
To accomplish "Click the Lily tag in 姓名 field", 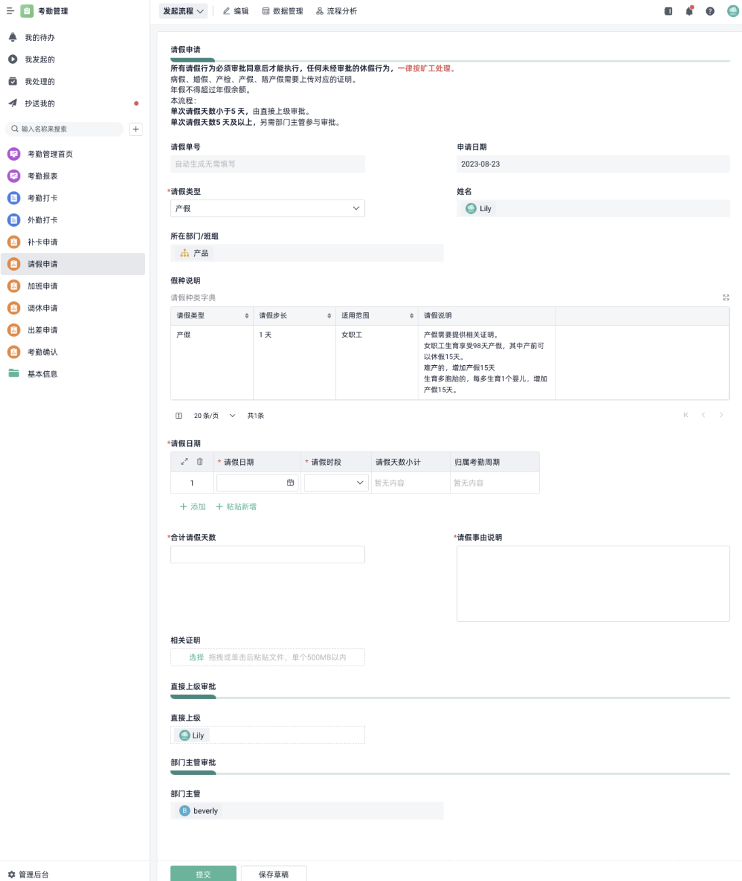I will [479, 208].
